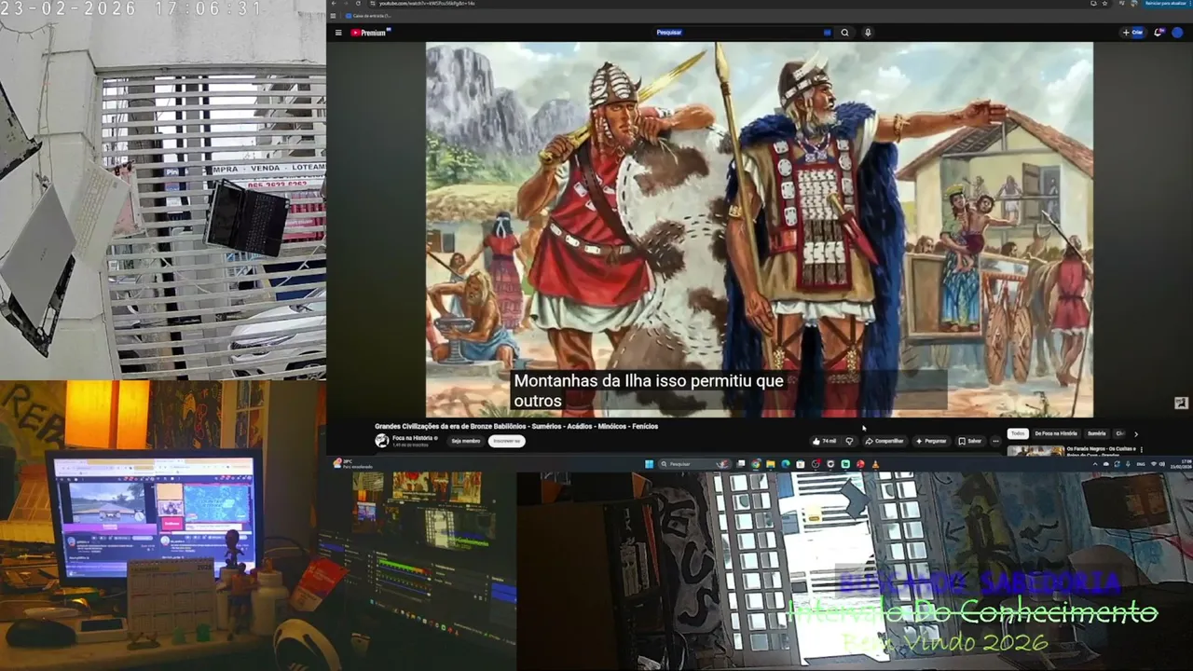Select the browser address bar URL

click(429, 4)
